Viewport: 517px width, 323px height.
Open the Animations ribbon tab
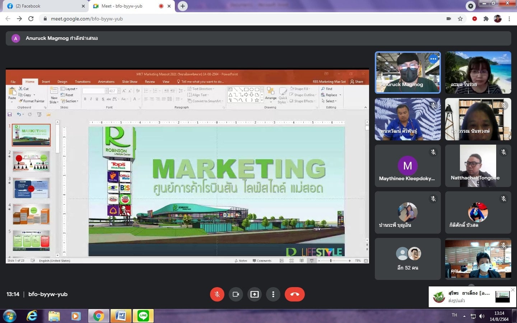point(106,82)
